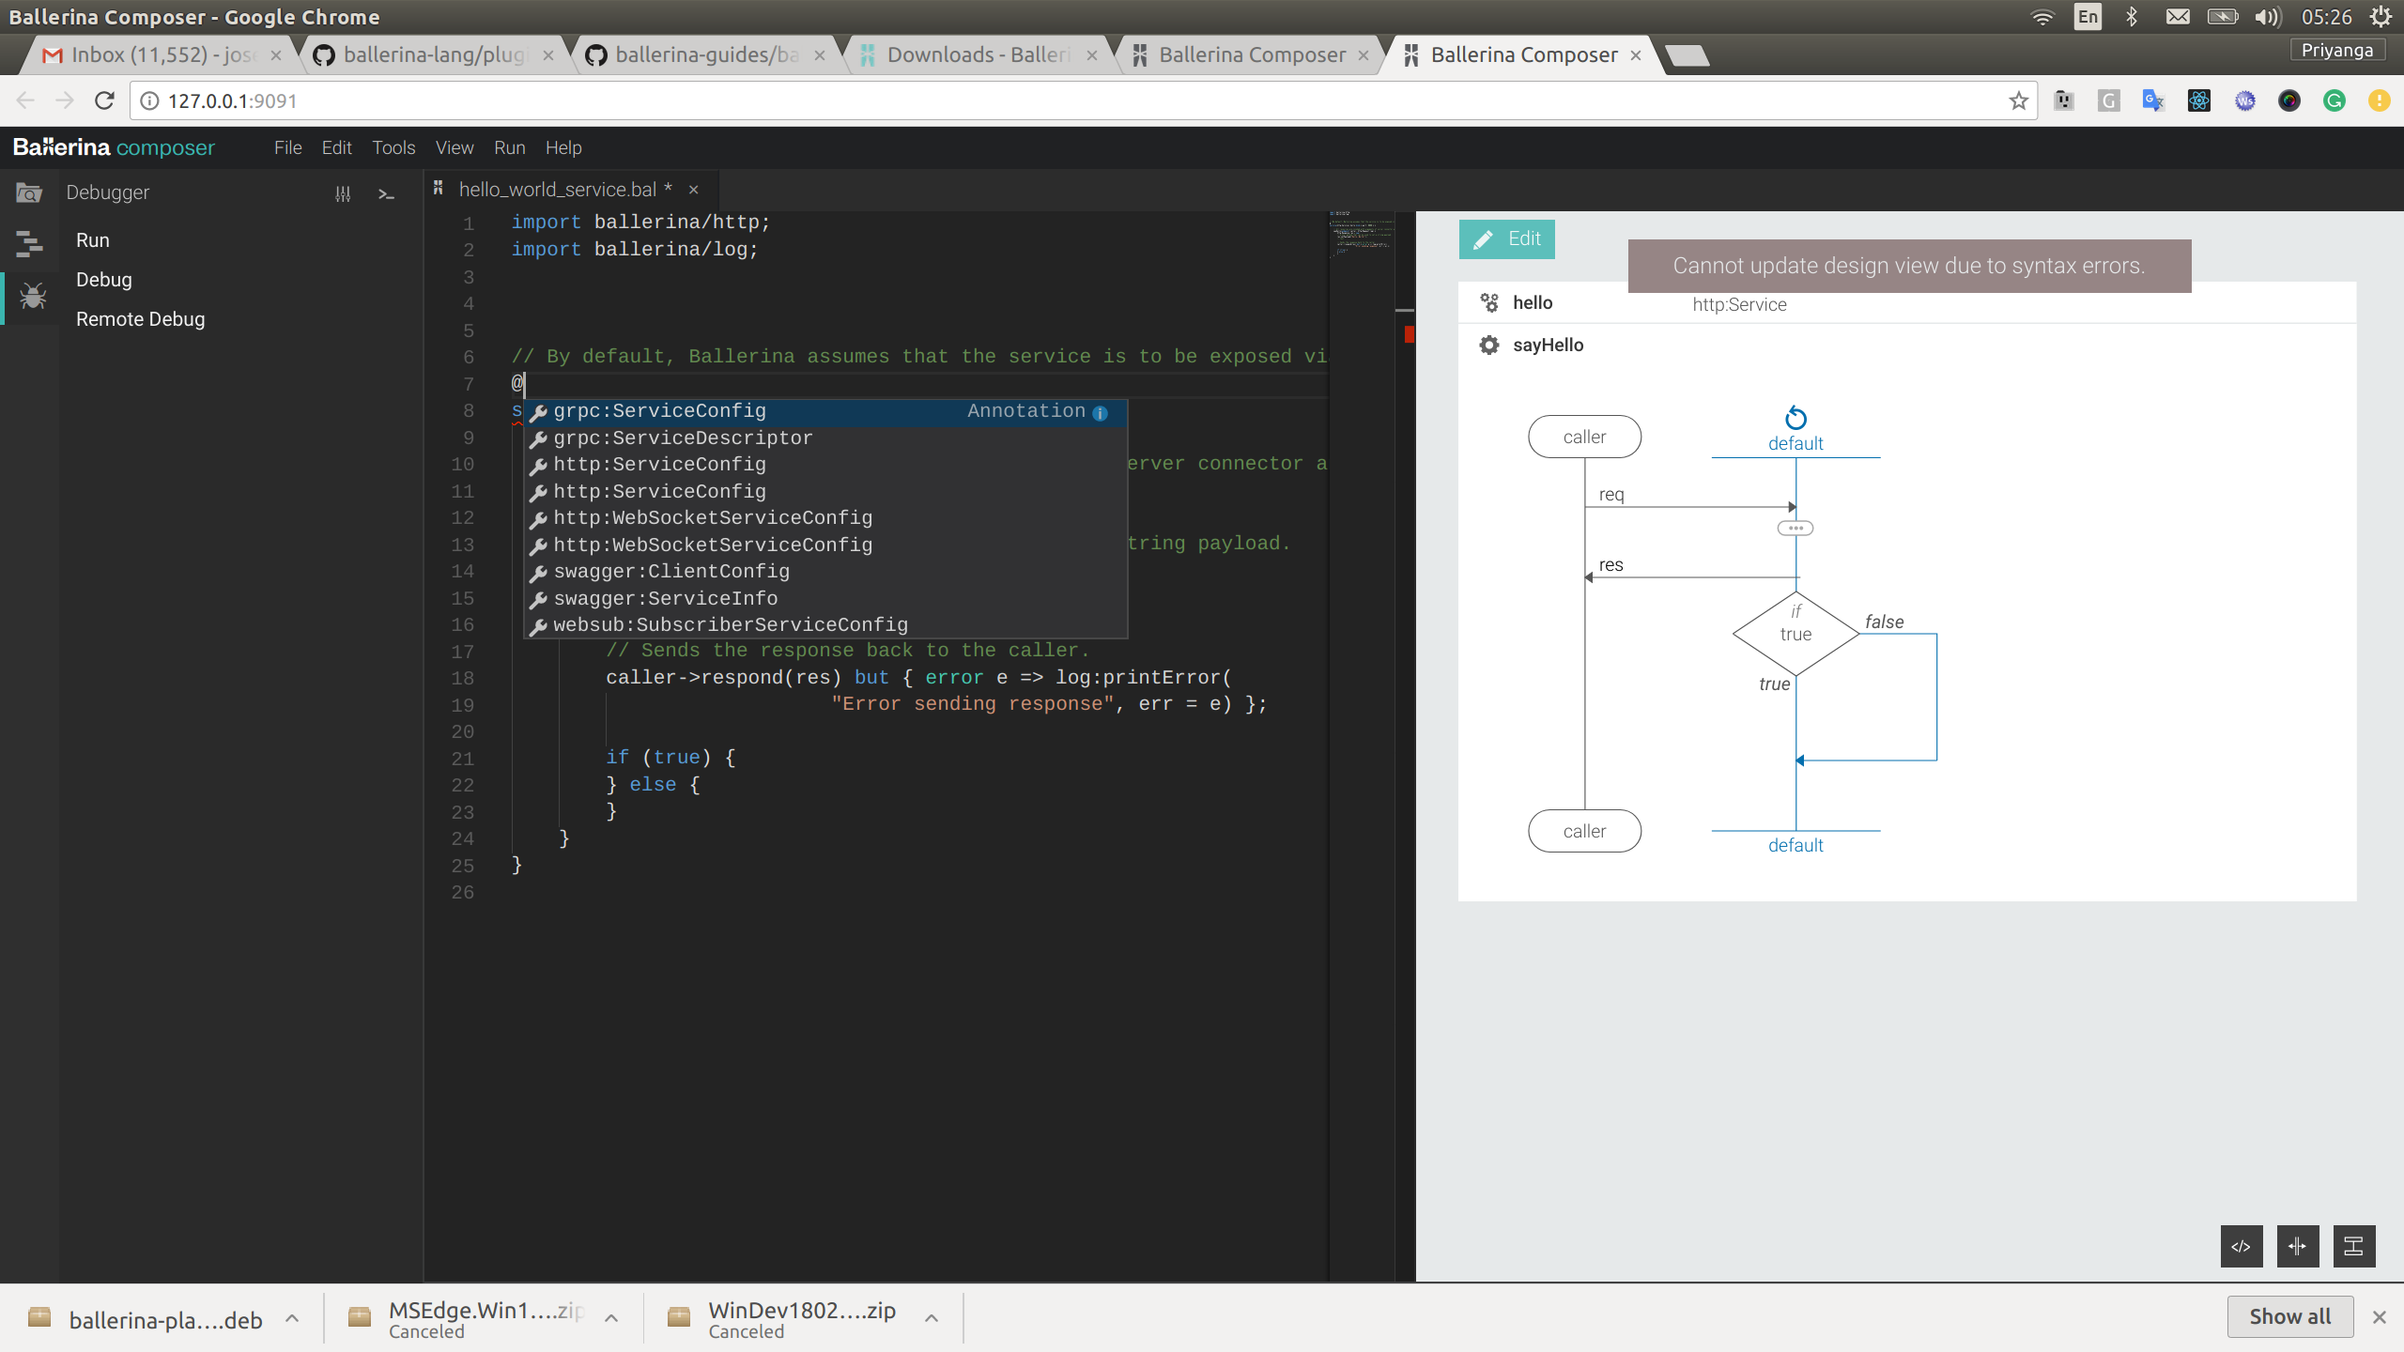The height and width of the screenshot is (1352, 2404).
Task: Select http:WebSocketServiceConfig from autocomplete list
Action: (x=713, y=518)
